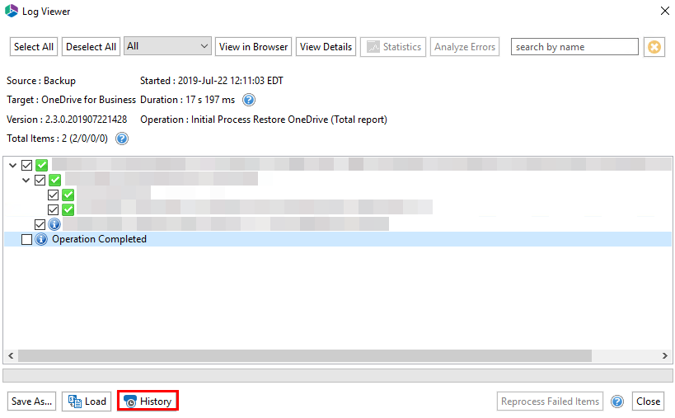Click the Deselect All button
The height and width of the screenshot is (418, 675).
pos(91,46)
